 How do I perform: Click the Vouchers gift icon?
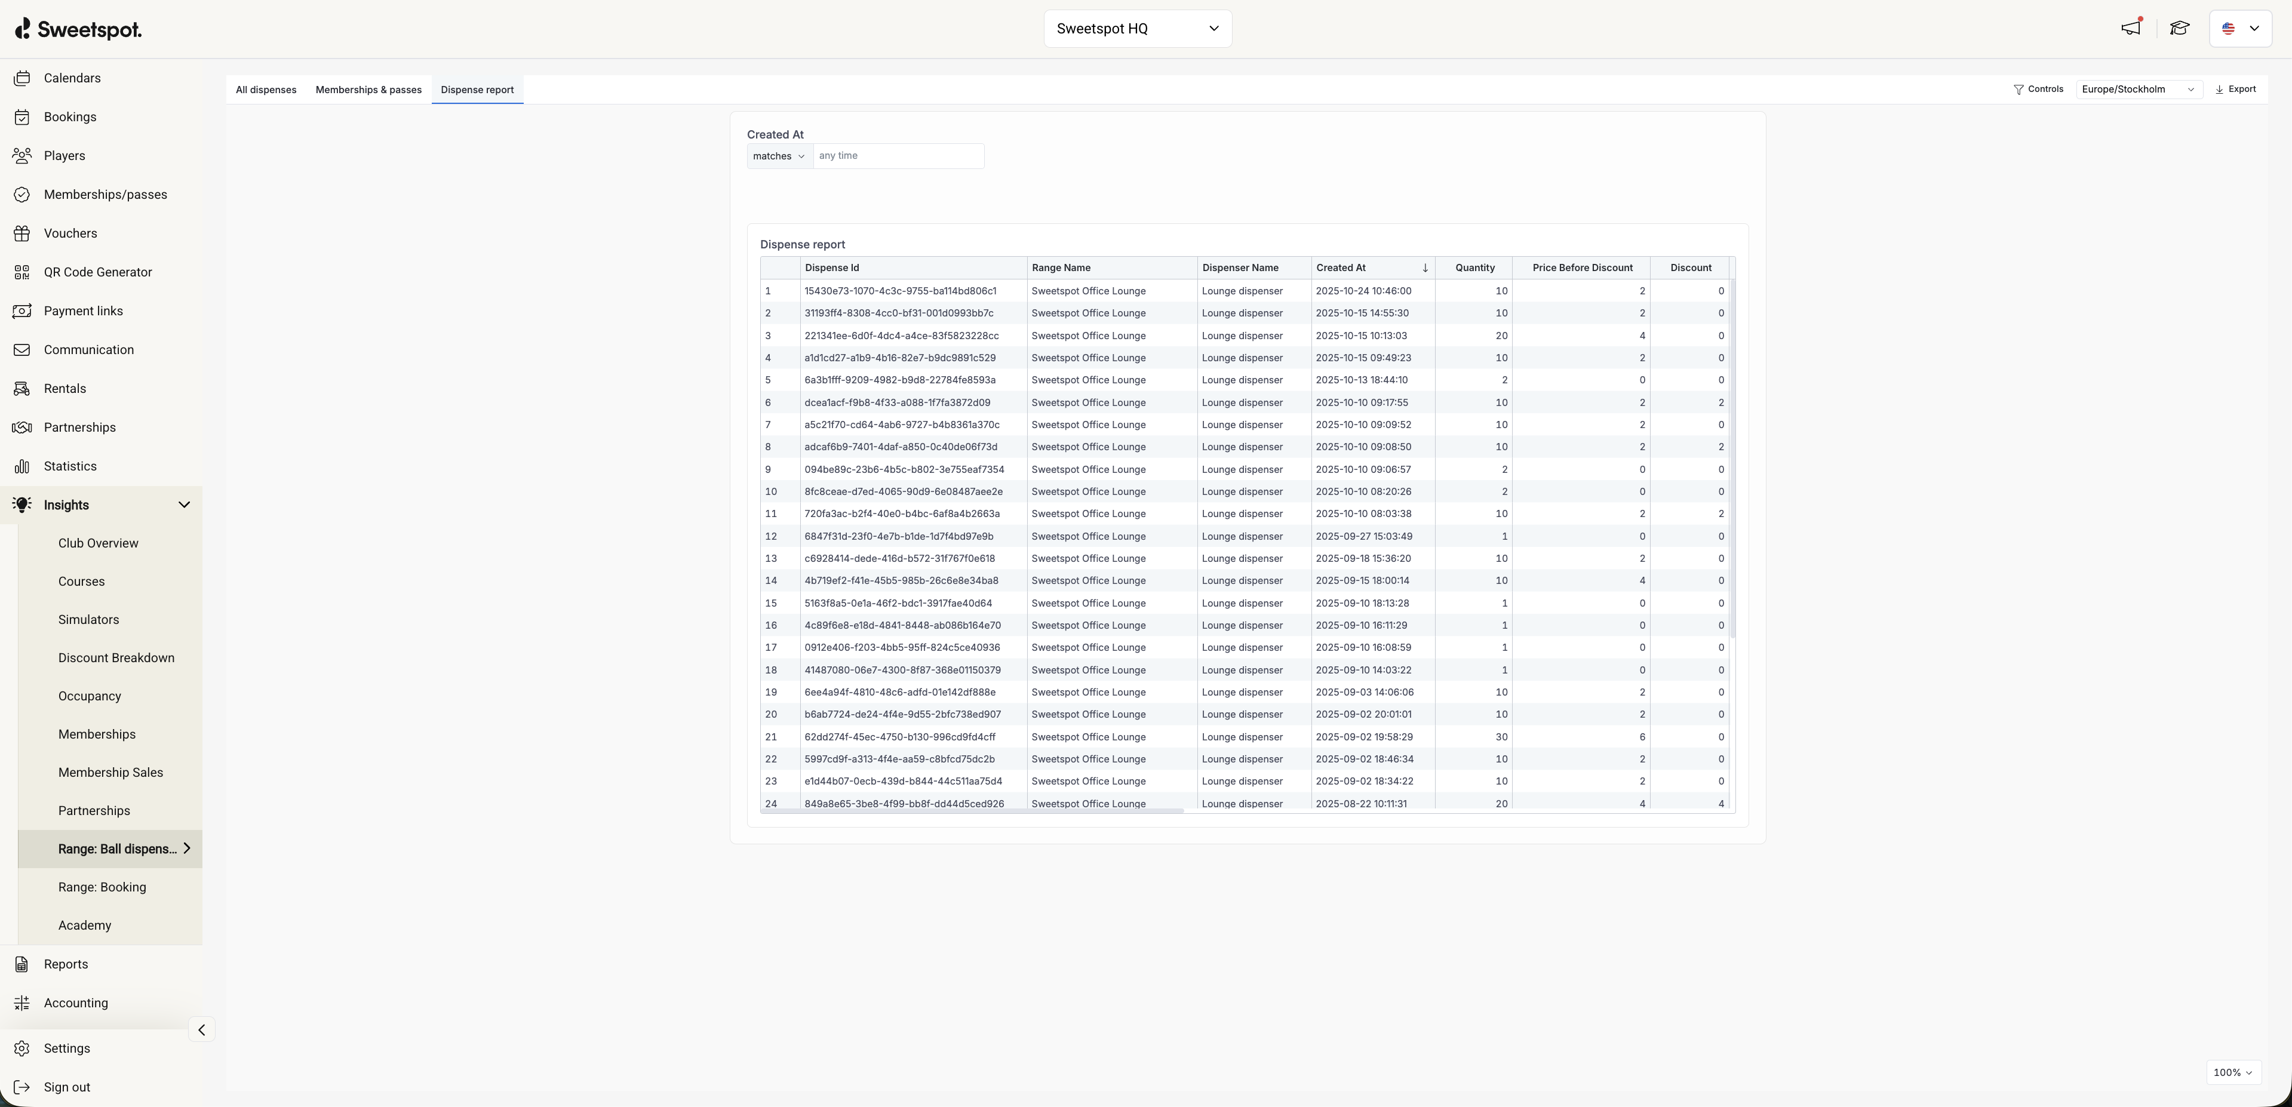22,233
